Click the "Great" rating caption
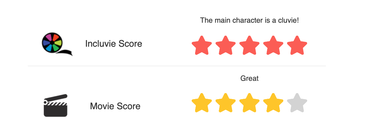The image size is (365, 137). coord(249,78)
